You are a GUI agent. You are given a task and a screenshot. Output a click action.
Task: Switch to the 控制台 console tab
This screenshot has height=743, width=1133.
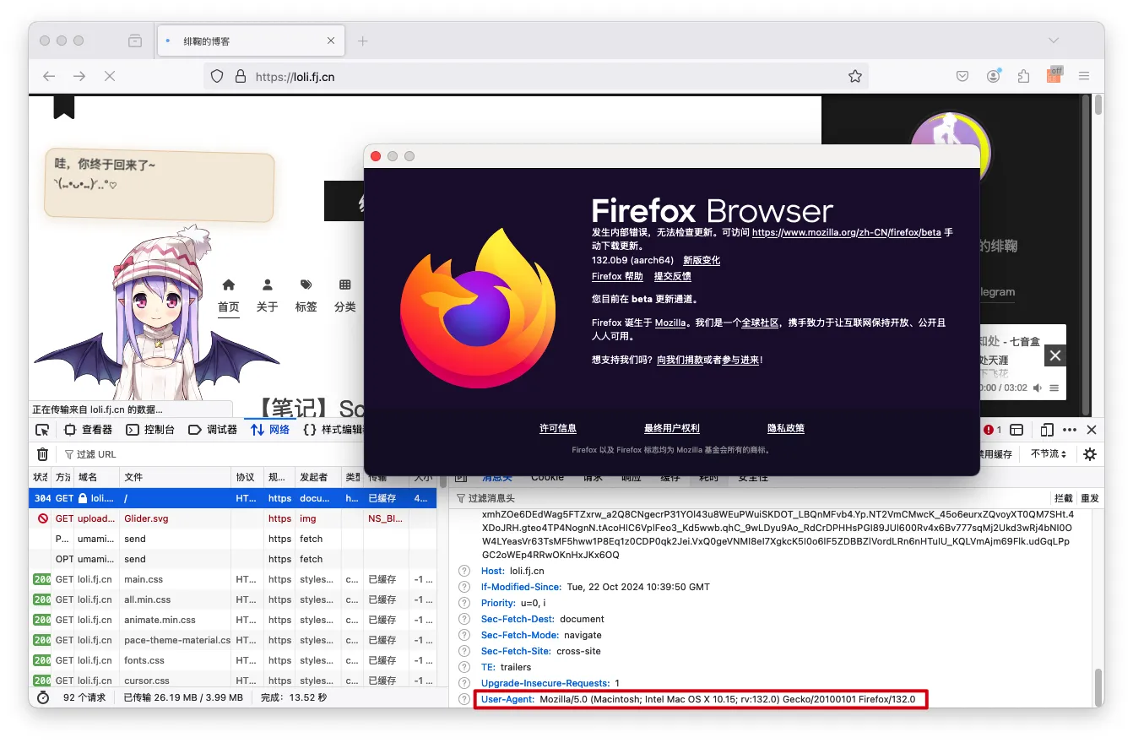pyautogui.click(x=150, y=430)
